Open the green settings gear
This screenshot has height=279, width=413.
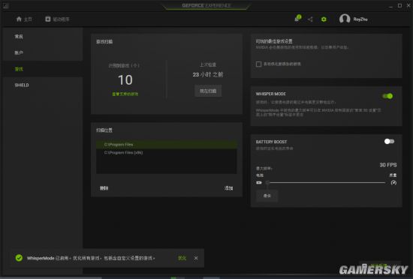tap(324, 19)
